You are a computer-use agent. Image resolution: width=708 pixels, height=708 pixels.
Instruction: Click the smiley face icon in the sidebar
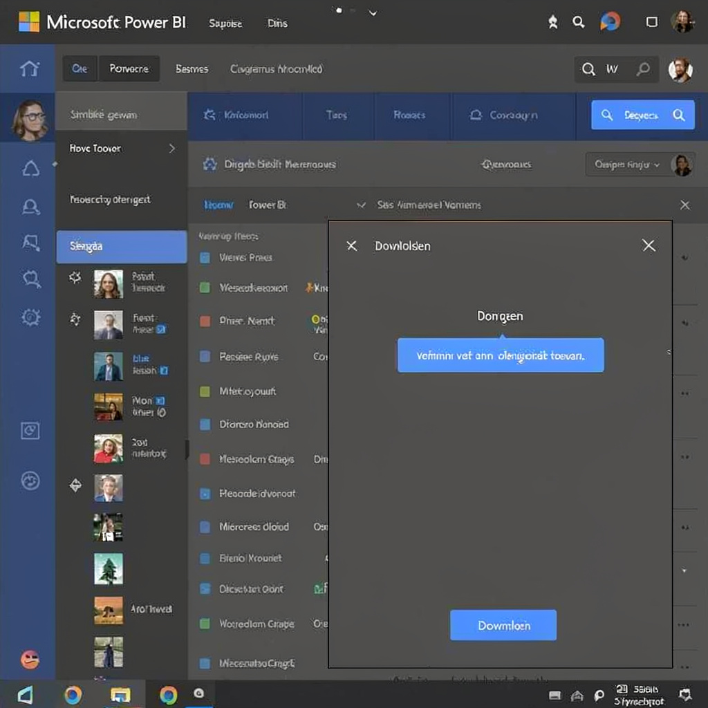pos(30,481)
